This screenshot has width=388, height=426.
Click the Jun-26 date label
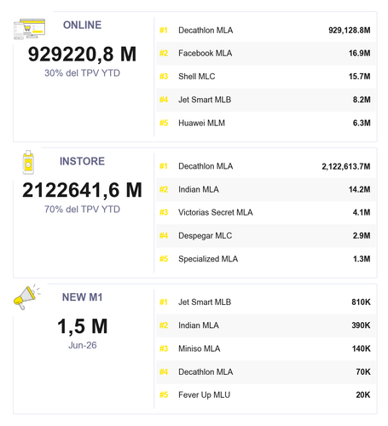83,345
